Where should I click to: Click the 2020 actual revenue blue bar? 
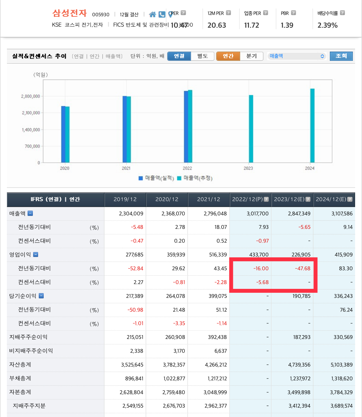(63, 134)
